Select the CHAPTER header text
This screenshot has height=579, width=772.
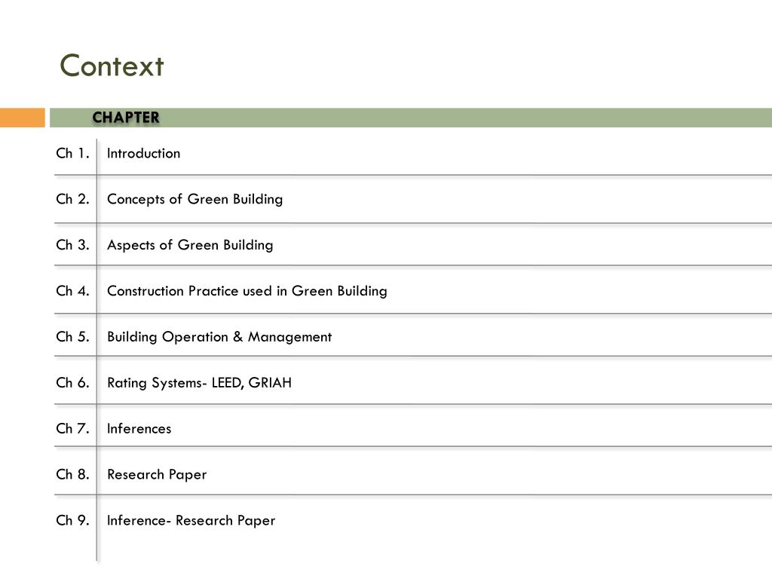point(126,117)
